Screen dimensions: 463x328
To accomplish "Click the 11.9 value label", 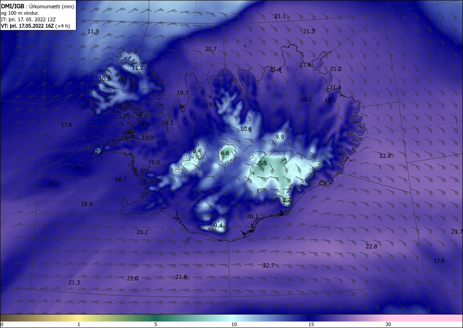I will [94, 31].
